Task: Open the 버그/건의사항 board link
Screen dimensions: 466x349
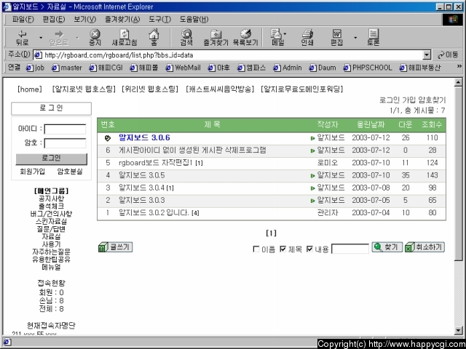Action: (51, 214)
